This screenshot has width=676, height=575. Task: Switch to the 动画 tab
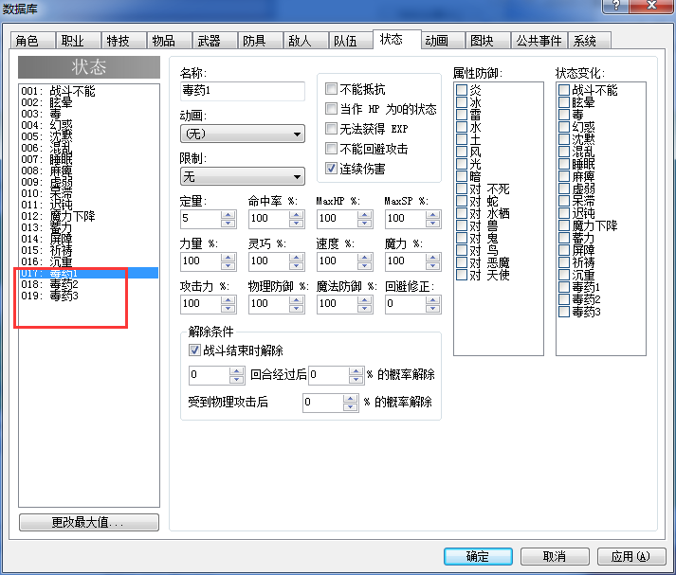443,41
